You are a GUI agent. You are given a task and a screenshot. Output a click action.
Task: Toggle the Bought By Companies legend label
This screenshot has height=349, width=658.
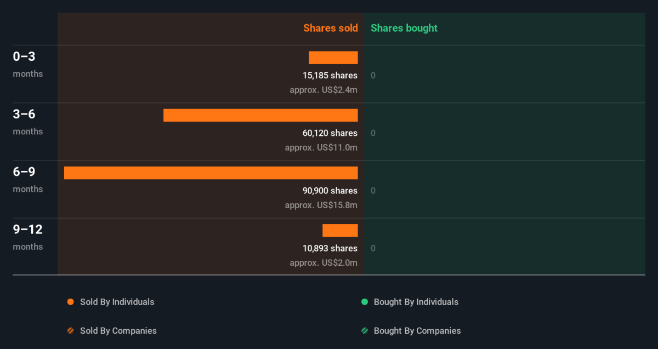[x=417, y=331]
